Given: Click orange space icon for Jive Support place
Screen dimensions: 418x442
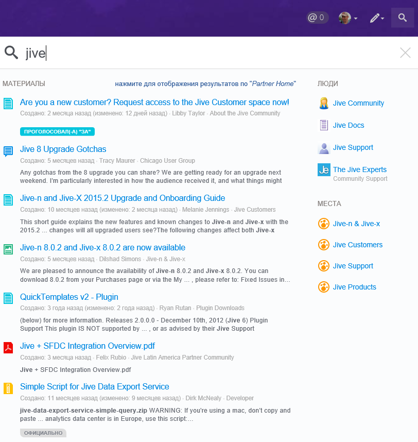Looking at the screenshot, I should [x=324, y=266].
